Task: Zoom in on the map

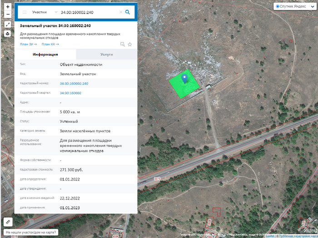Action: pyautogui.click(x=8, y=7)
